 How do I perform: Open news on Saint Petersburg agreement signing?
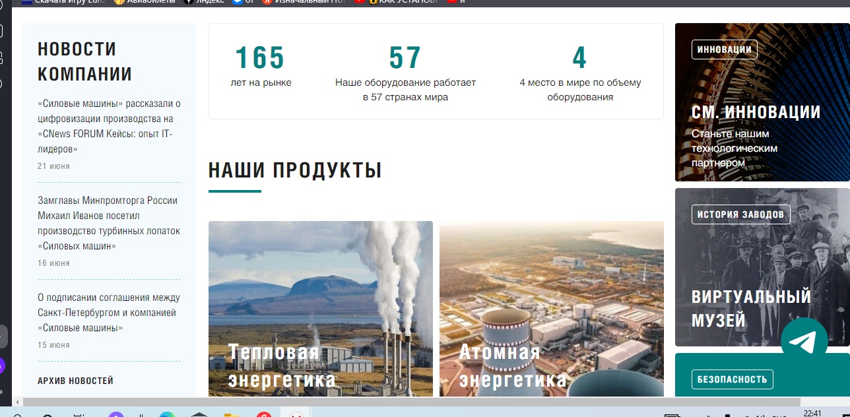(x=109, y=313)
